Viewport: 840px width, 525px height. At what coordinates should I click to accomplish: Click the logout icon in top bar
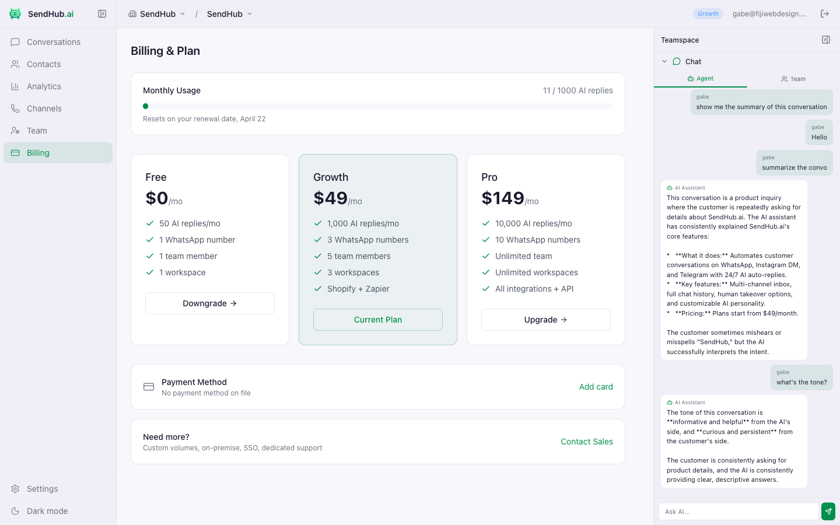pyautogui.click(x=825, y=14)
